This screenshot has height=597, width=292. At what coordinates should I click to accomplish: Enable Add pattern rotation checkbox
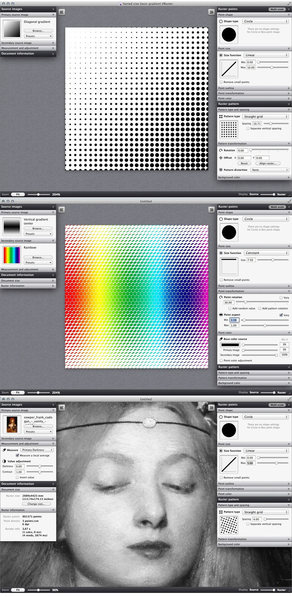pyautogui.click(x=260, y=308)
